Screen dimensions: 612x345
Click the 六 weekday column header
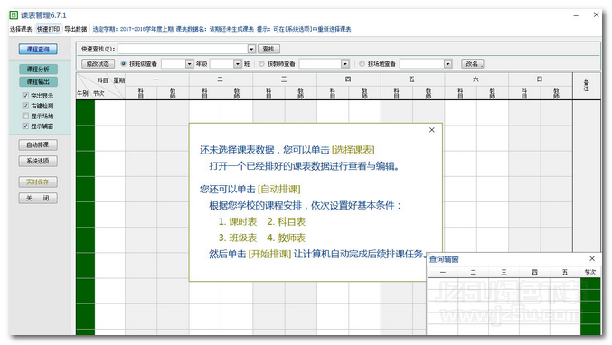475,79
